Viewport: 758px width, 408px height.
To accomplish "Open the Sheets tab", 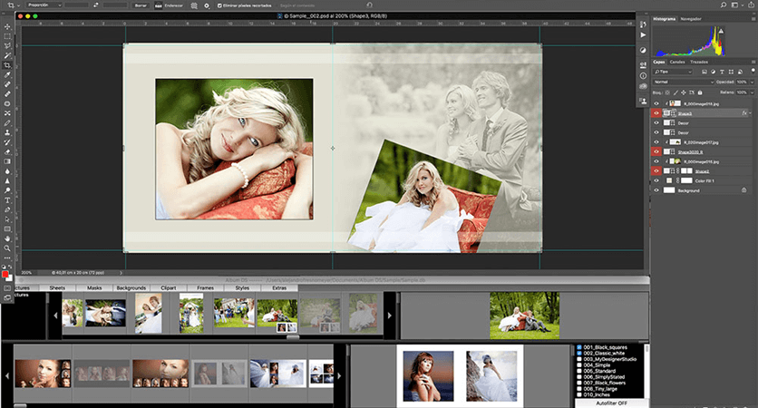I will tap(57, 287).
